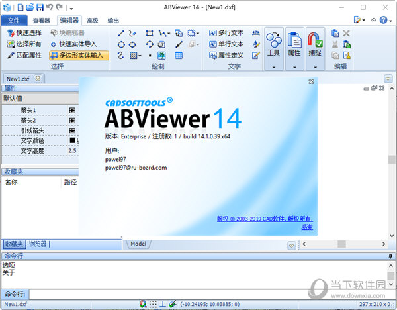
Task: Insert a raster image with palm-tree icon
Action: pyautogui.click(x=161, y=56)
